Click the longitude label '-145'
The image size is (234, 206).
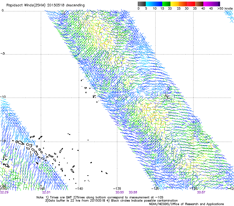[x=41, y=189]
